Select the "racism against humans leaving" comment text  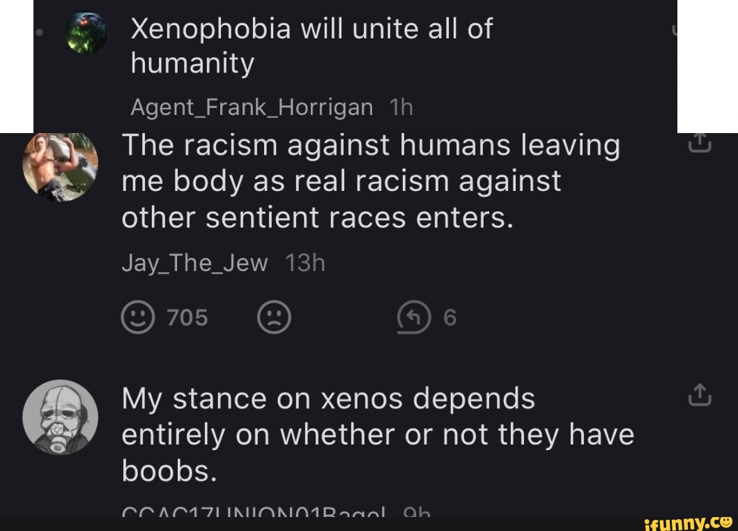[x=371, y=181]
